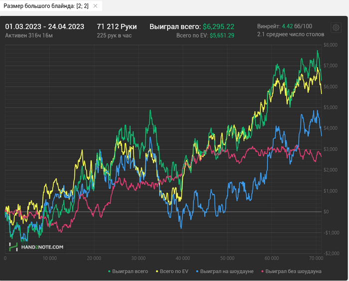Viewport: 349px width, 281px height.
Task: Click the 10 000 x-axis label
Action: (50, 258)
